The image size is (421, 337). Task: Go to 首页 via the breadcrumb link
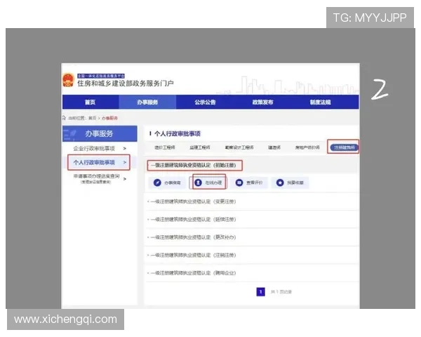(92, 118)
